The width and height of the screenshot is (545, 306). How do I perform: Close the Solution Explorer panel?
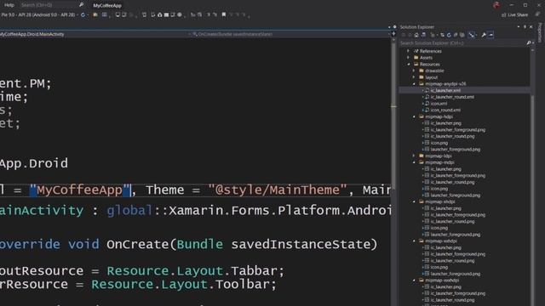531,26
